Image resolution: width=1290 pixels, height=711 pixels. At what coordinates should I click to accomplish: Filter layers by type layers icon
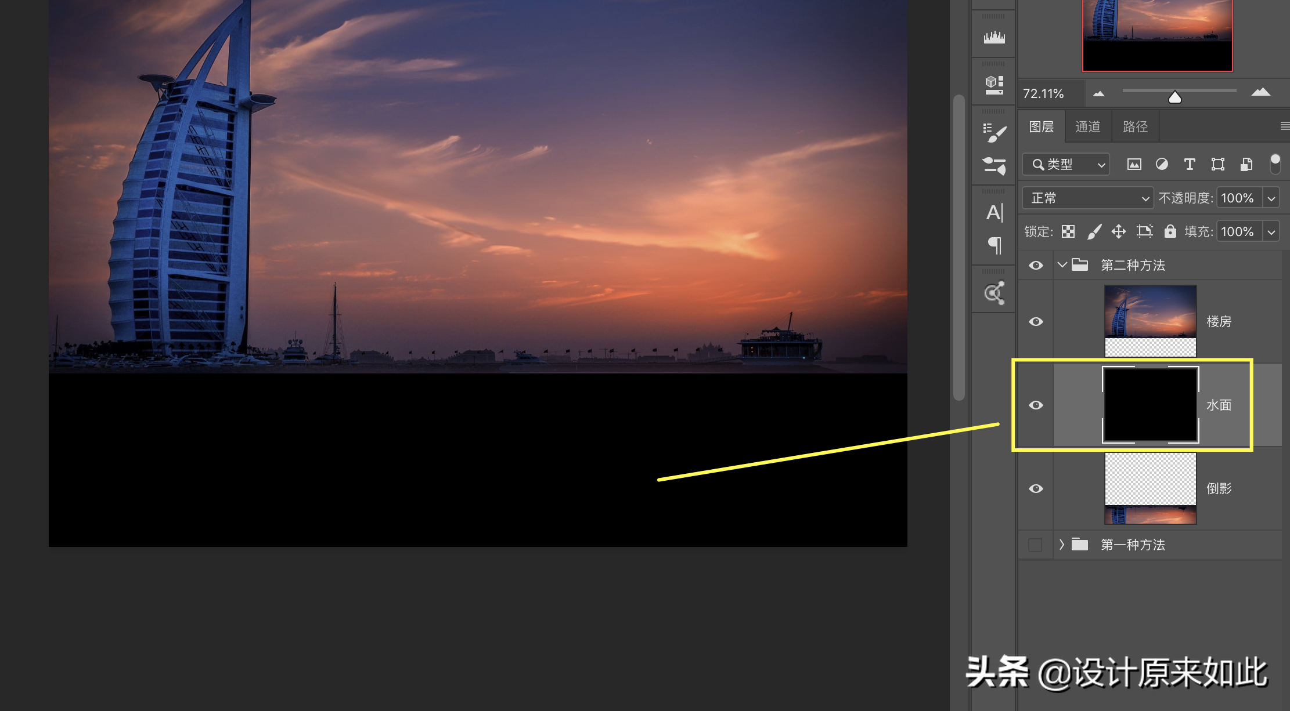[1190, 165]
